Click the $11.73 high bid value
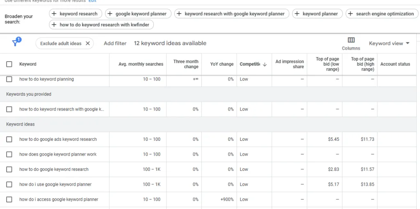This screenshot has width=420, height=209. tap(367, 139)
